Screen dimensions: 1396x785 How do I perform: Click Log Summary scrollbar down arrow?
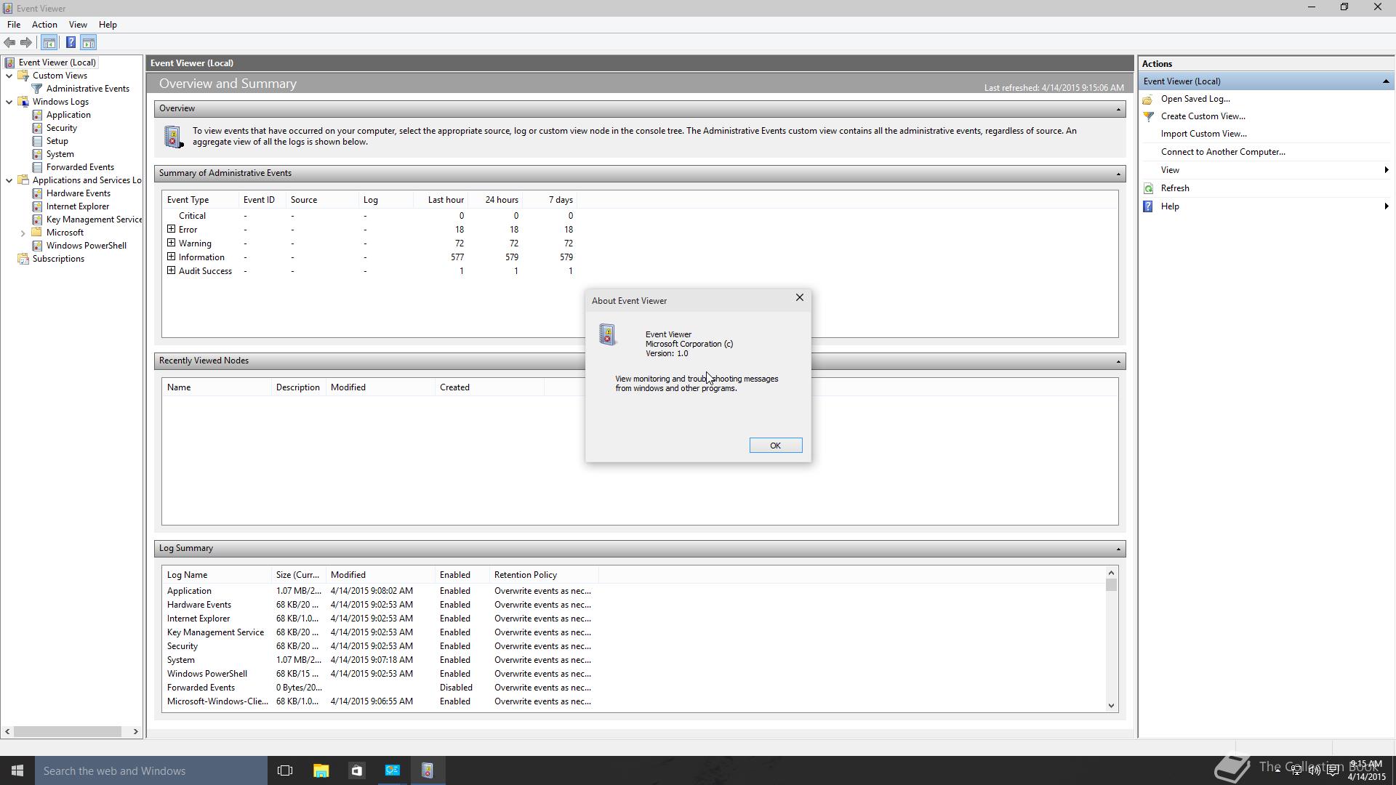1111,705
